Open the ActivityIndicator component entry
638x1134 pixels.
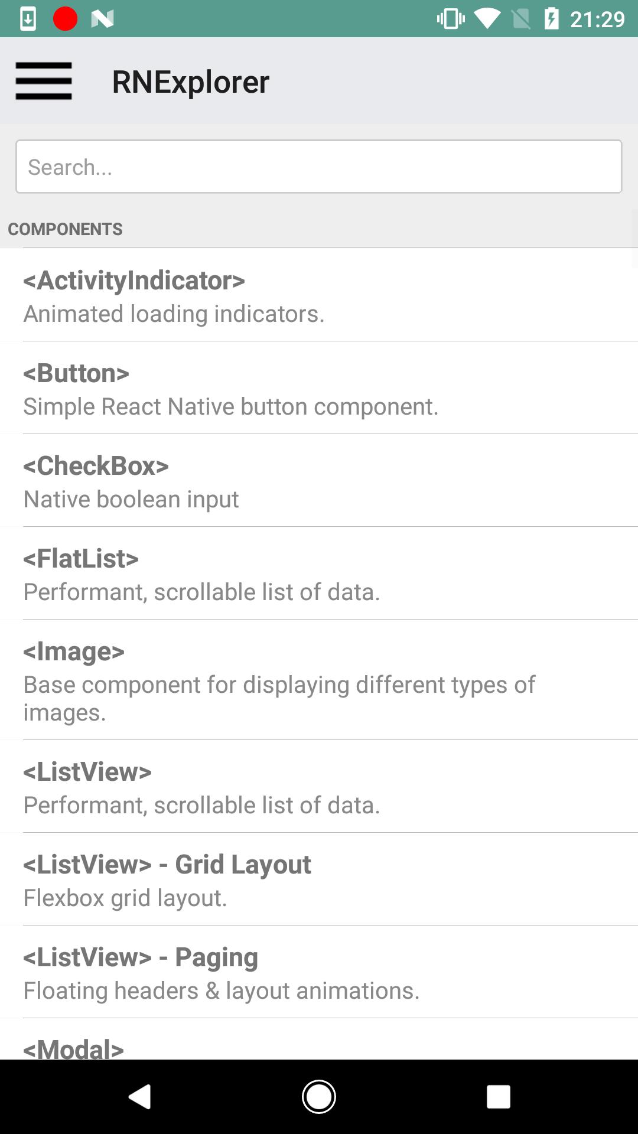pos(319,294)
